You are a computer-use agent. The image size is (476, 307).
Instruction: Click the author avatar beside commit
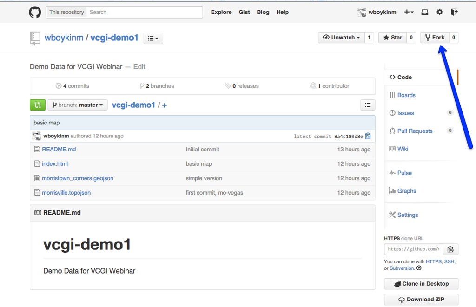point(37,136)
